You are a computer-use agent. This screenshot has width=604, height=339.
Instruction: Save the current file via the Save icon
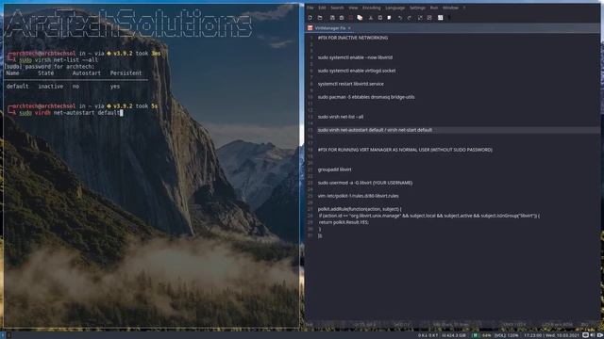click(332, 18)
